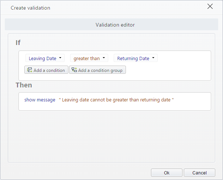This screenshot has height=180, width=223.
Task: Click the show message action link
Action: pos(40,100)
